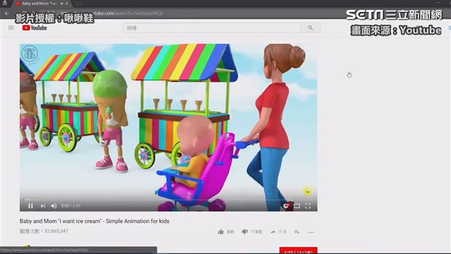
Task: Open the YouTube hamburger guide menu
Action: 11,28
